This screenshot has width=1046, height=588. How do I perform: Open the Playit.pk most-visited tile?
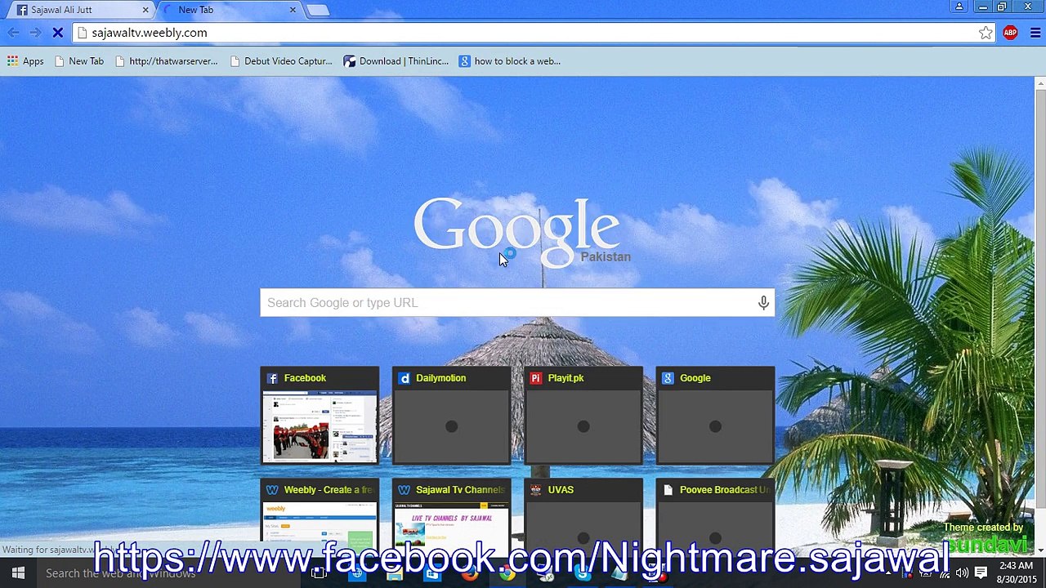pos(583,416)
